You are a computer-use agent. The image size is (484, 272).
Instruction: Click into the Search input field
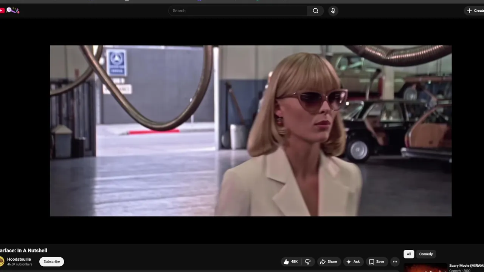click(238, 11)
